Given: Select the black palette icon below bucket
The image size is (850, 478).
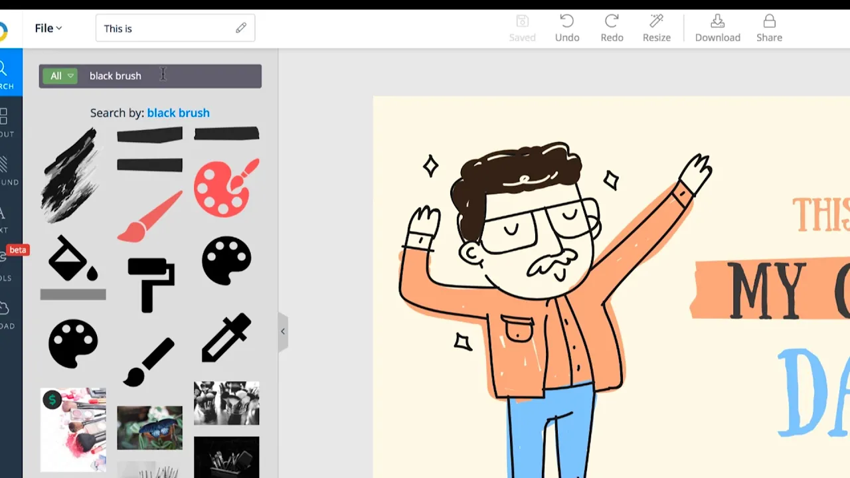Looking at the screenshot, I should coord(73,344).
